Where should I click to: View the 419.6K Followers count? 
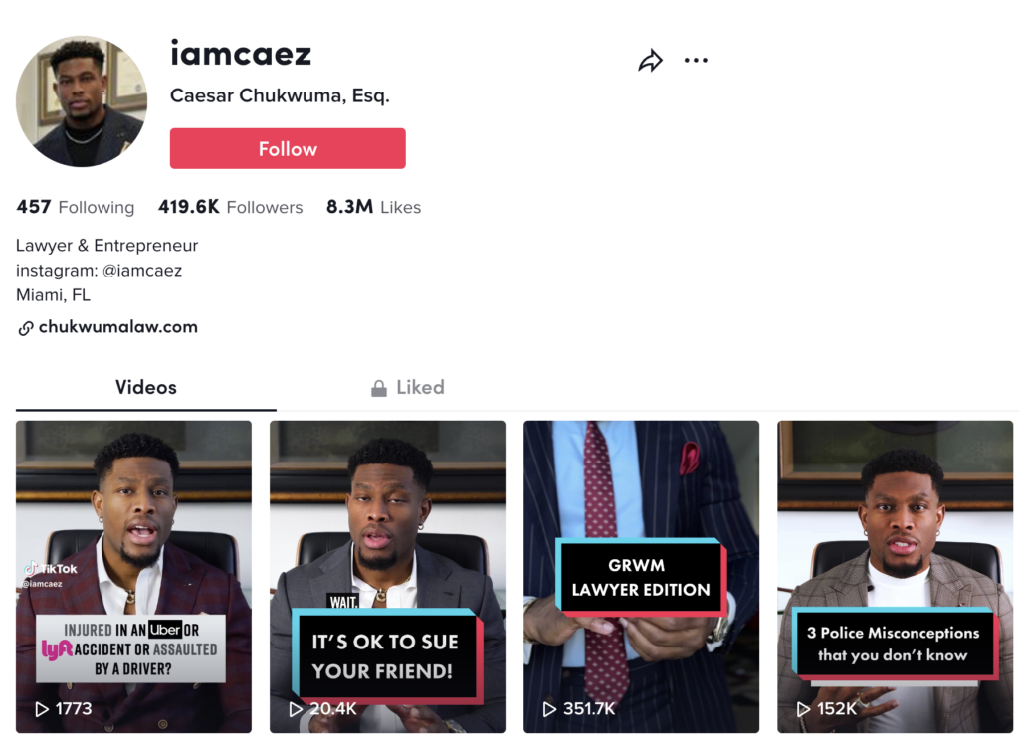(x=230, y=207)
